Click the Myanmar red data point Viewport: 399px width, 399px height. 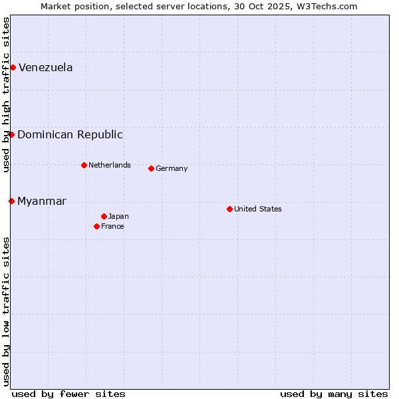coord(11,201)
